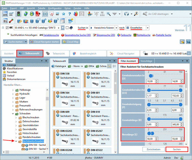Click the Hersteller filtern input field
Image resolution: width=192 pixels, height=160 pixels.
25,85
